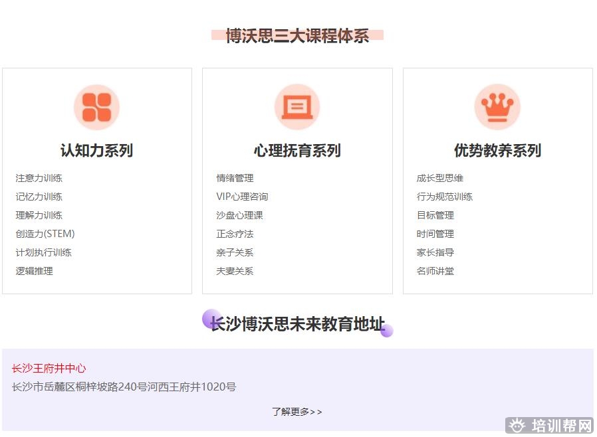Select 正念疗法 course item

[235, 234]
